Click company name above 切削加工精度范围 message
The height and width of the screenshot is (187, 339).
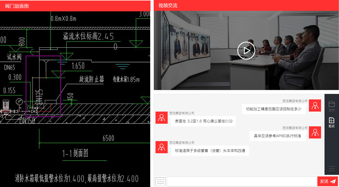(x=295, y=101)
